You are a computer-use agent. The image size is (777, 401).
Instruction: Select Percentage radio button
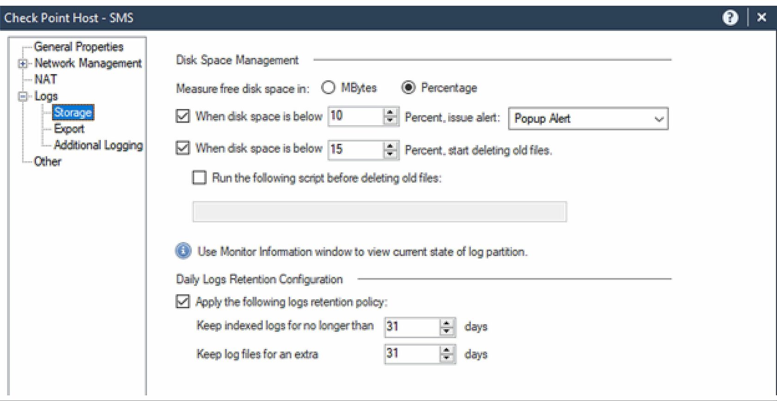(x=408, y=88)
